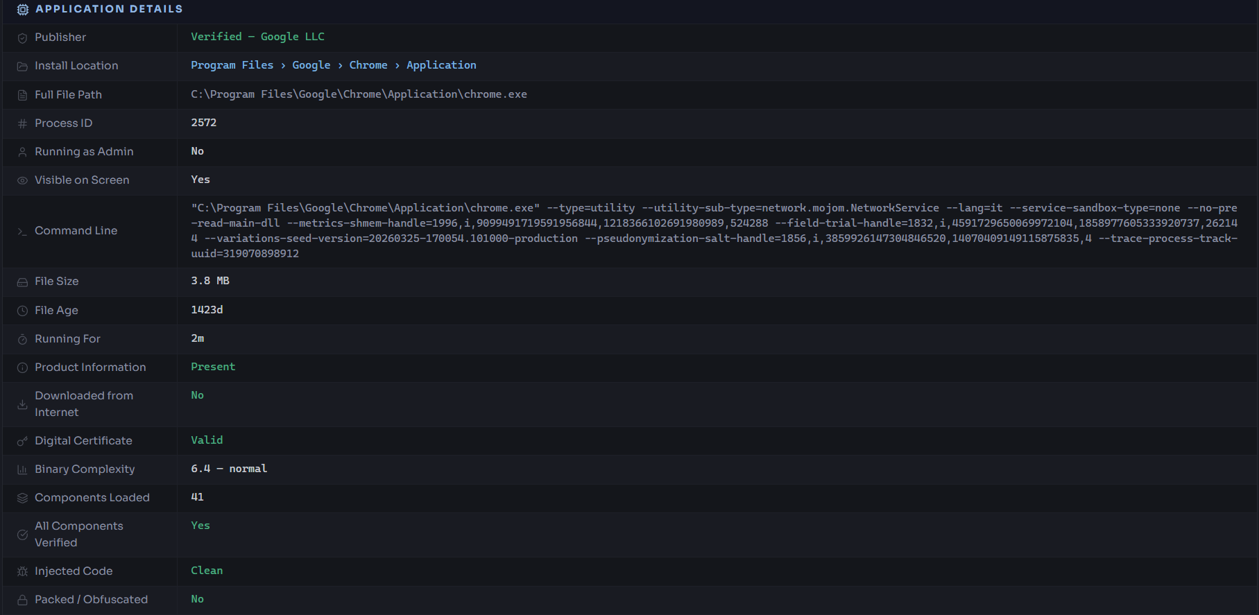Click the Product Information value Present
Screen dimensions: 1259x615
pyautogui.click(x=213, y=367)
